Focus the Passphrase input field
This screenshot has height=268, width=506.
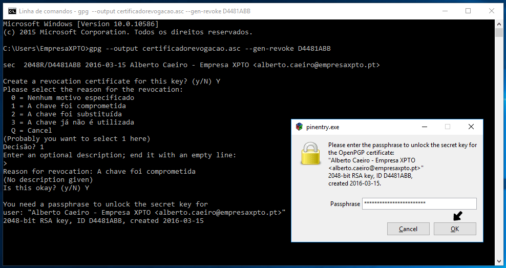click(x=419, y=204)
